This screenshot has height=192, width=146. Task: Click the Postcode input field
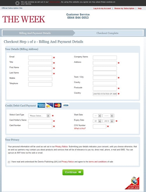click(x=105, y=88)
